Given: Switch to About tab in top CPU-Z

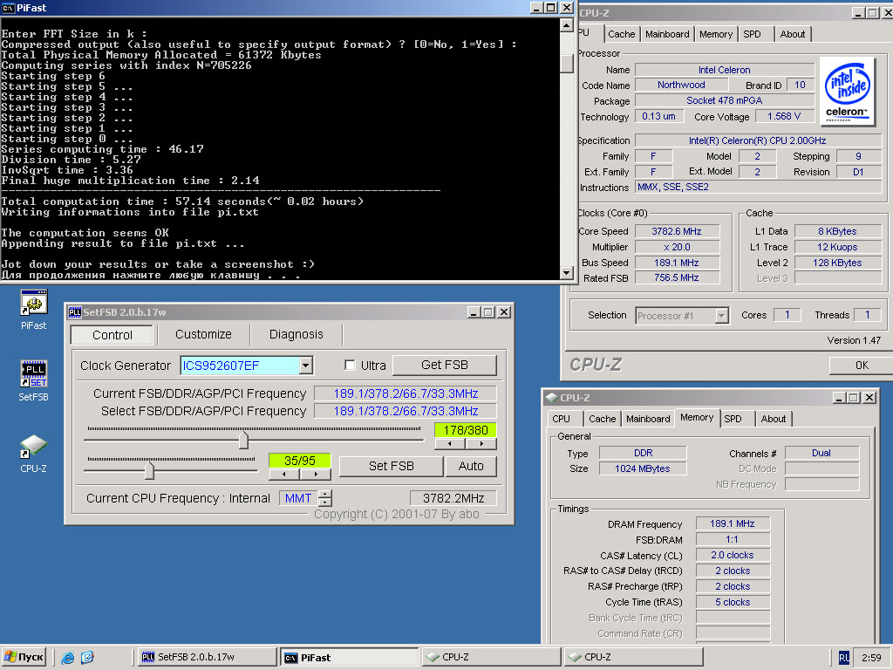Looking at the screenshot, I should pos(792,34).
